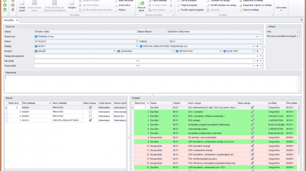Click the green up arrow icon

[x=5, y=5]
